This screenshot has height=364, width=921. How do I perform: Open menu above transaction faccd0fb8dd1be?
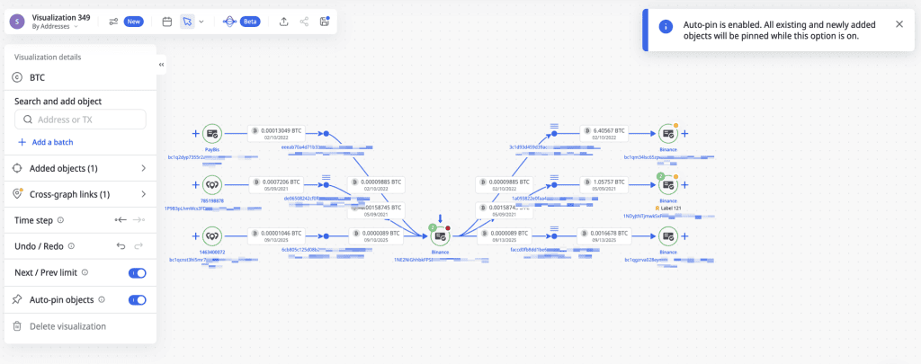[553, 227]
